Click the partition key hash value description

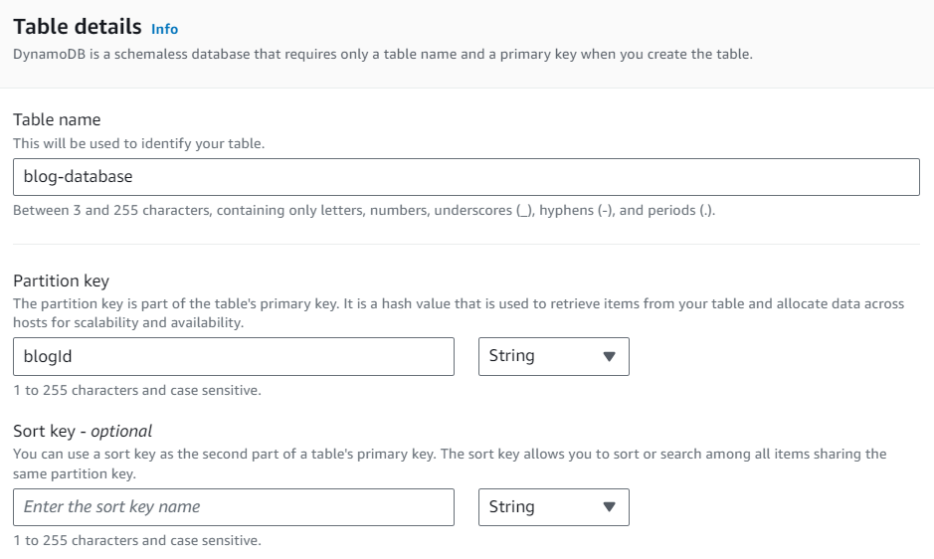pos(458,312)
